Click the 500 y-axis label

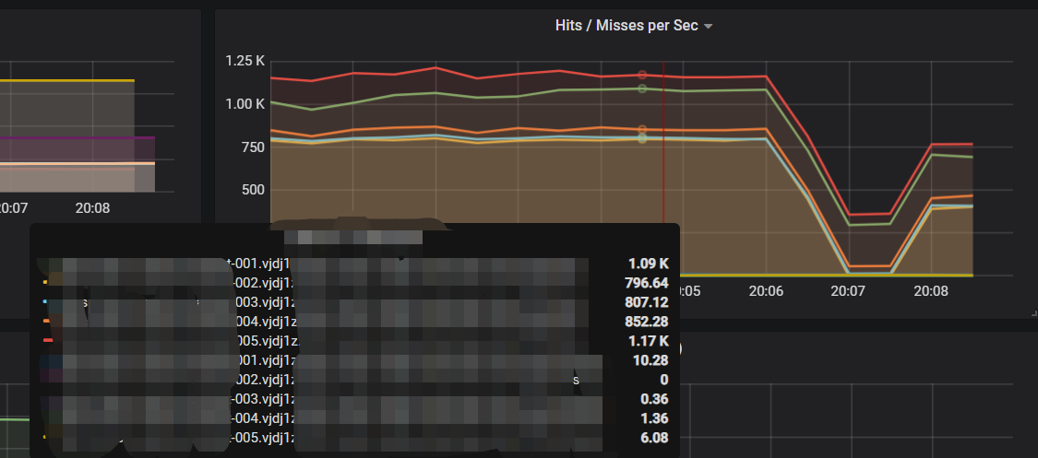(251, 190)
